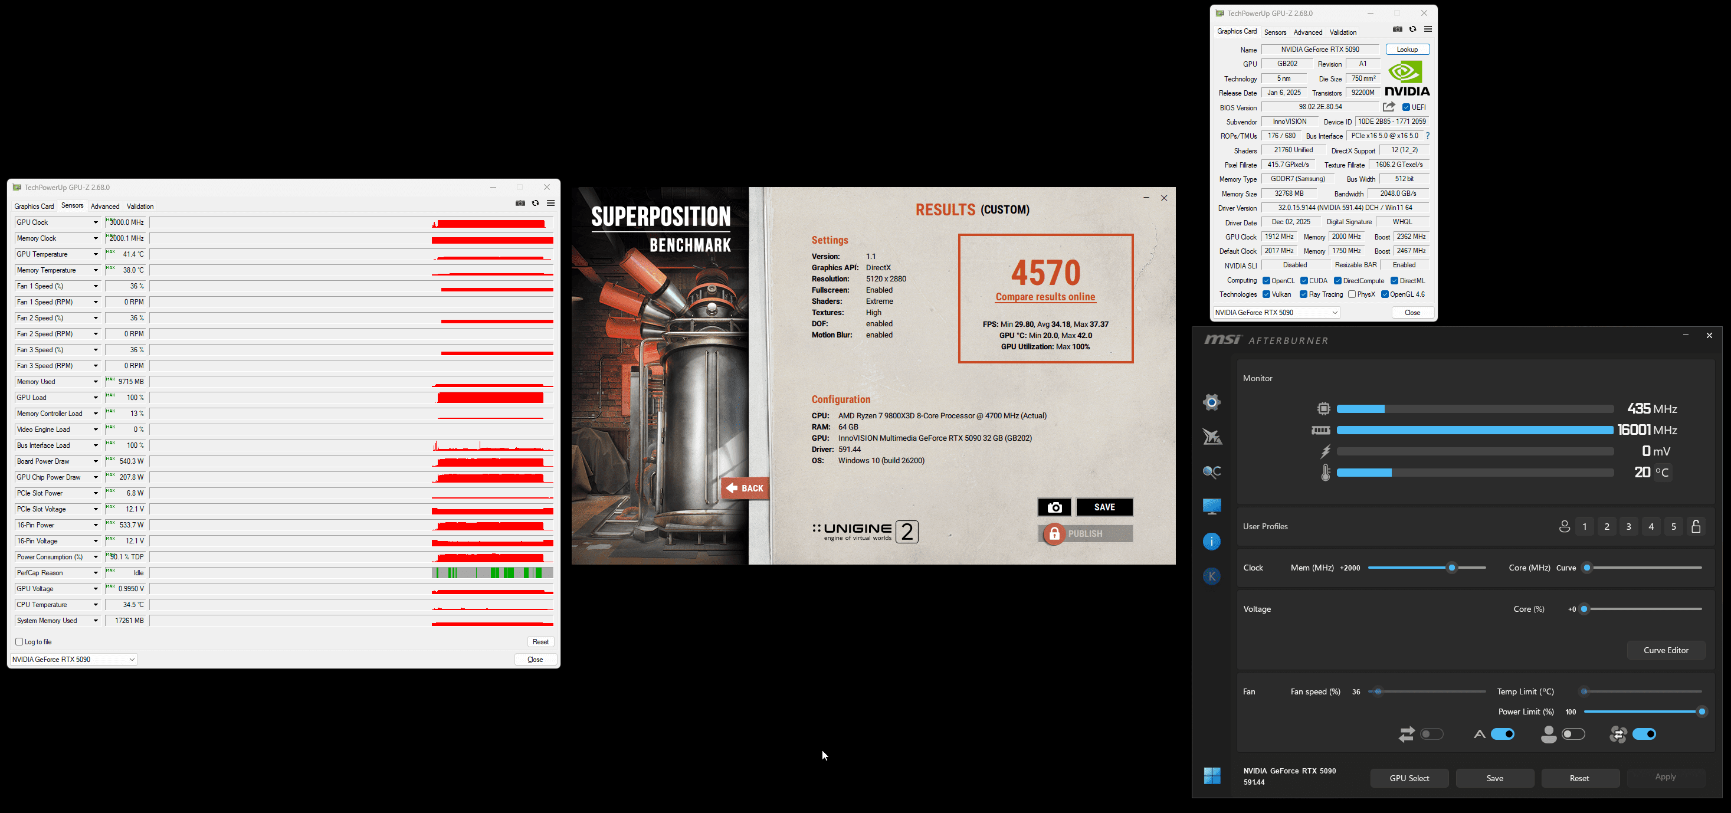Click the blue info sidebar icon
Viewport: 1731px width, 813px height.
pos(1212,542)
